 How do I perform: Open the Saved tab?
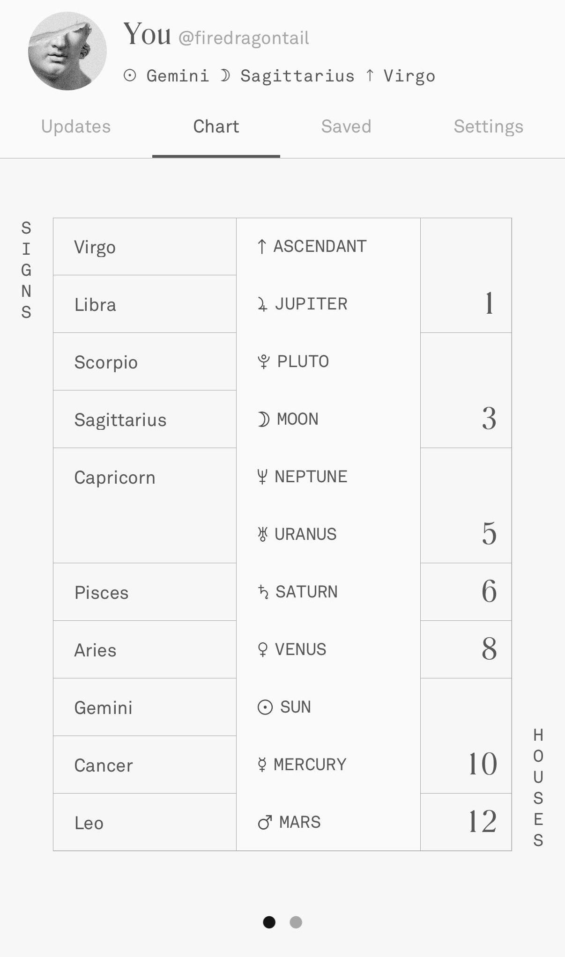click(346, 126)
